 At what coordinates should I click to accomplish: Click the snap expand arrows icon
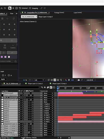(x=45, y=8)
